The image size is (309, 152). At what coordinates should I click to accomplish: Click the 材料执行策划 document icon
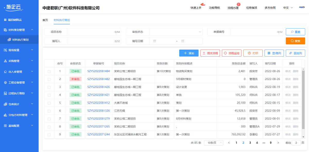click(9, 40)
